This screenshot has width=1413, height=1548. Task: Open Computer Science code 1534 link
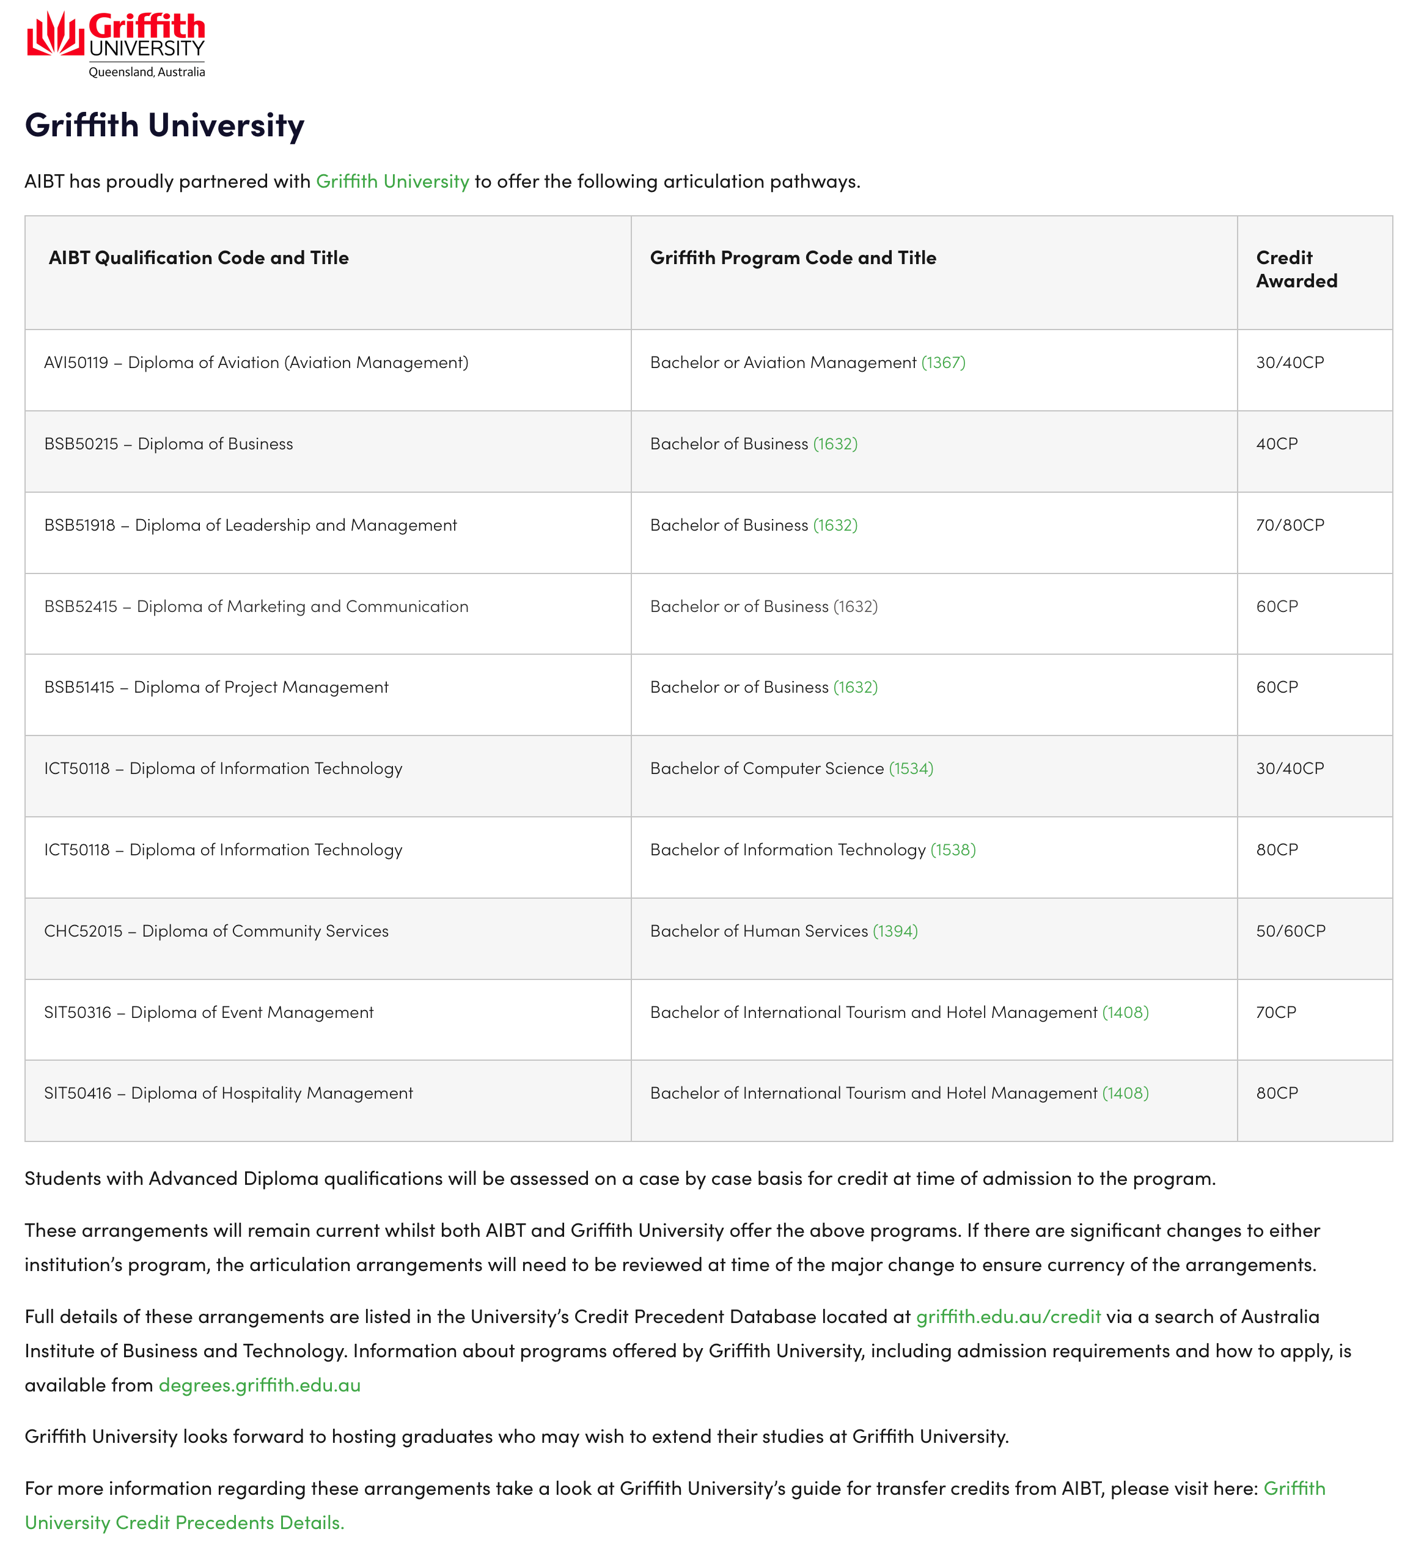pos(911,768)
